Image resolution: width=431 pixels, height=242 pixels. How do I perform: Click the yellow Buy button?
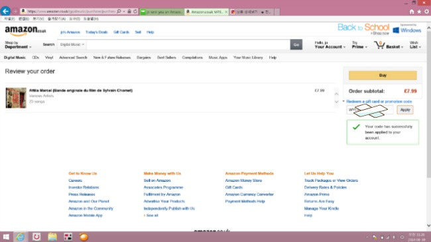coord(383,75)
